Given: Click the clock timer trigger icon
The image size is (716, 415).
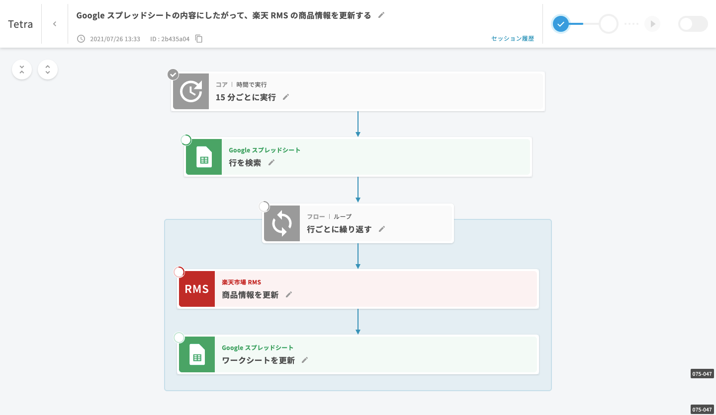Looking at the screenshot, I should [191, 91].
